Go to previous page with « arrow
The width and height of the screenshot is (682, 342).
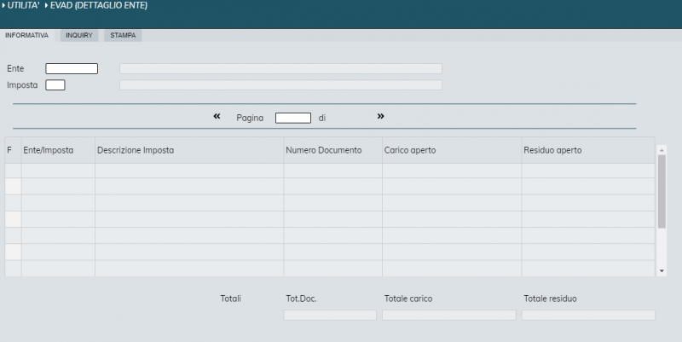(x=217, y=116)
